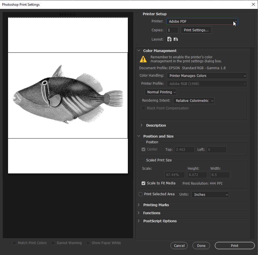Open the Normal Printing dropdown

[161, 92]
